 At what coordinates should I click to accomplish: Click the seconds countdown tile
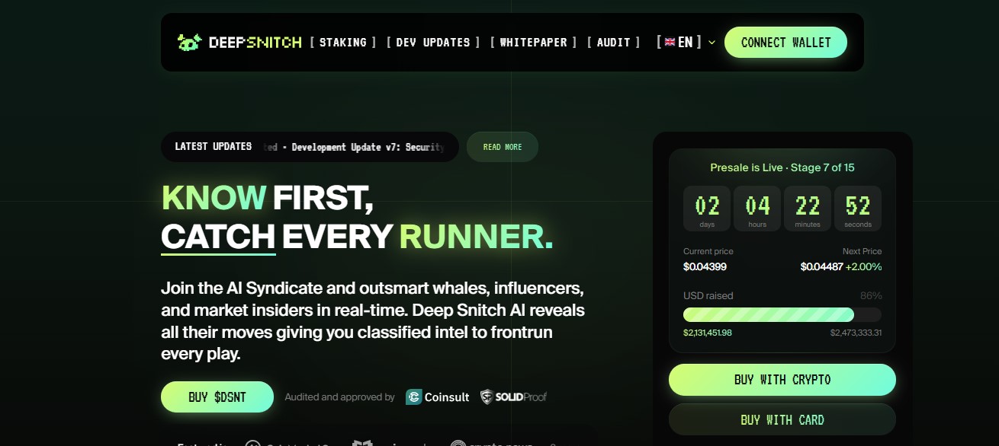point(858,209)
